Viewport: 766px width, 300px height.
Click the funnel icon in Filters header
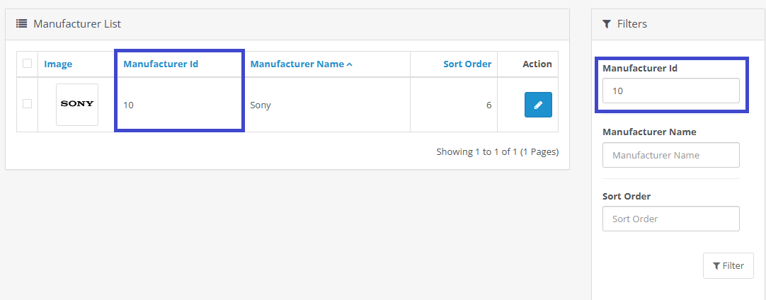(607, 24)
